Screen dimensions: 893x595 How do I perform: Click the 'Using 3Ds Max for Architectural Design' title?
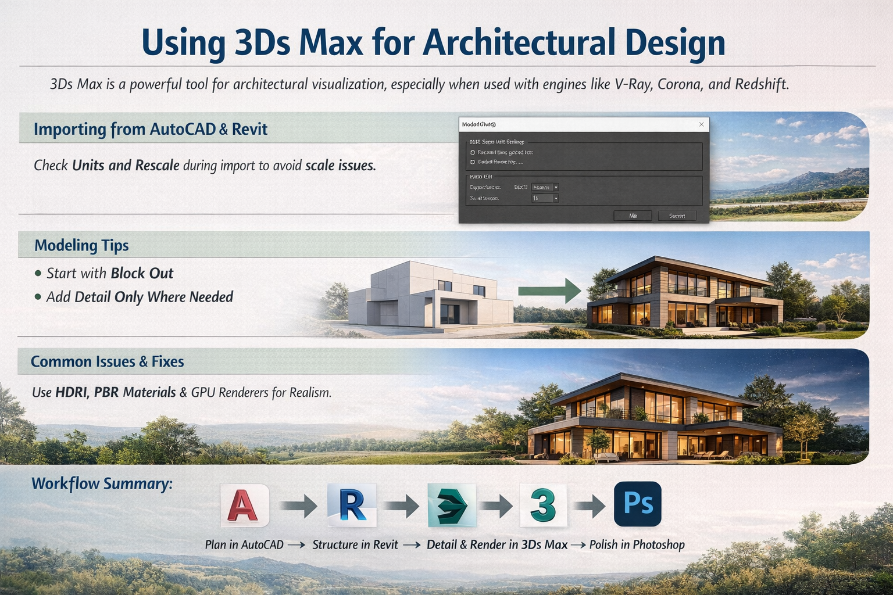tap(433, 43)
